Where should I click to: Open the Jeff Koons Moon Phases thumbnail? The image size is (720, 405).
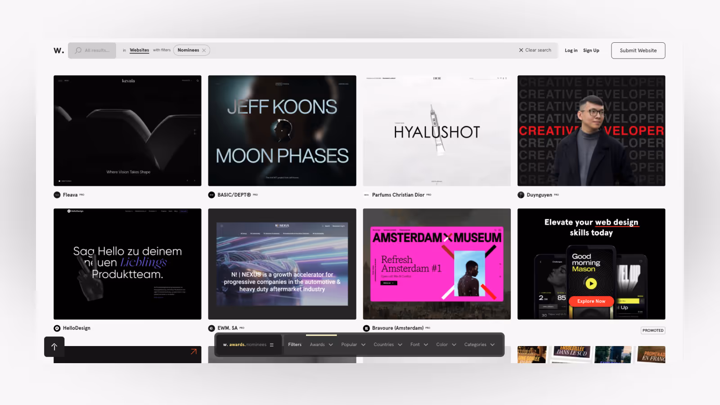(282, 130)
